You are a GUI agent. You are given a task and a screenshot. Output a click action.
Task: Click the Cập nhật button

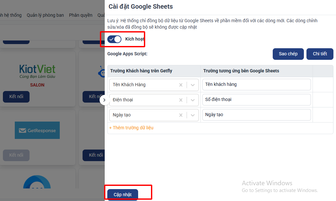tap(123, 195)
